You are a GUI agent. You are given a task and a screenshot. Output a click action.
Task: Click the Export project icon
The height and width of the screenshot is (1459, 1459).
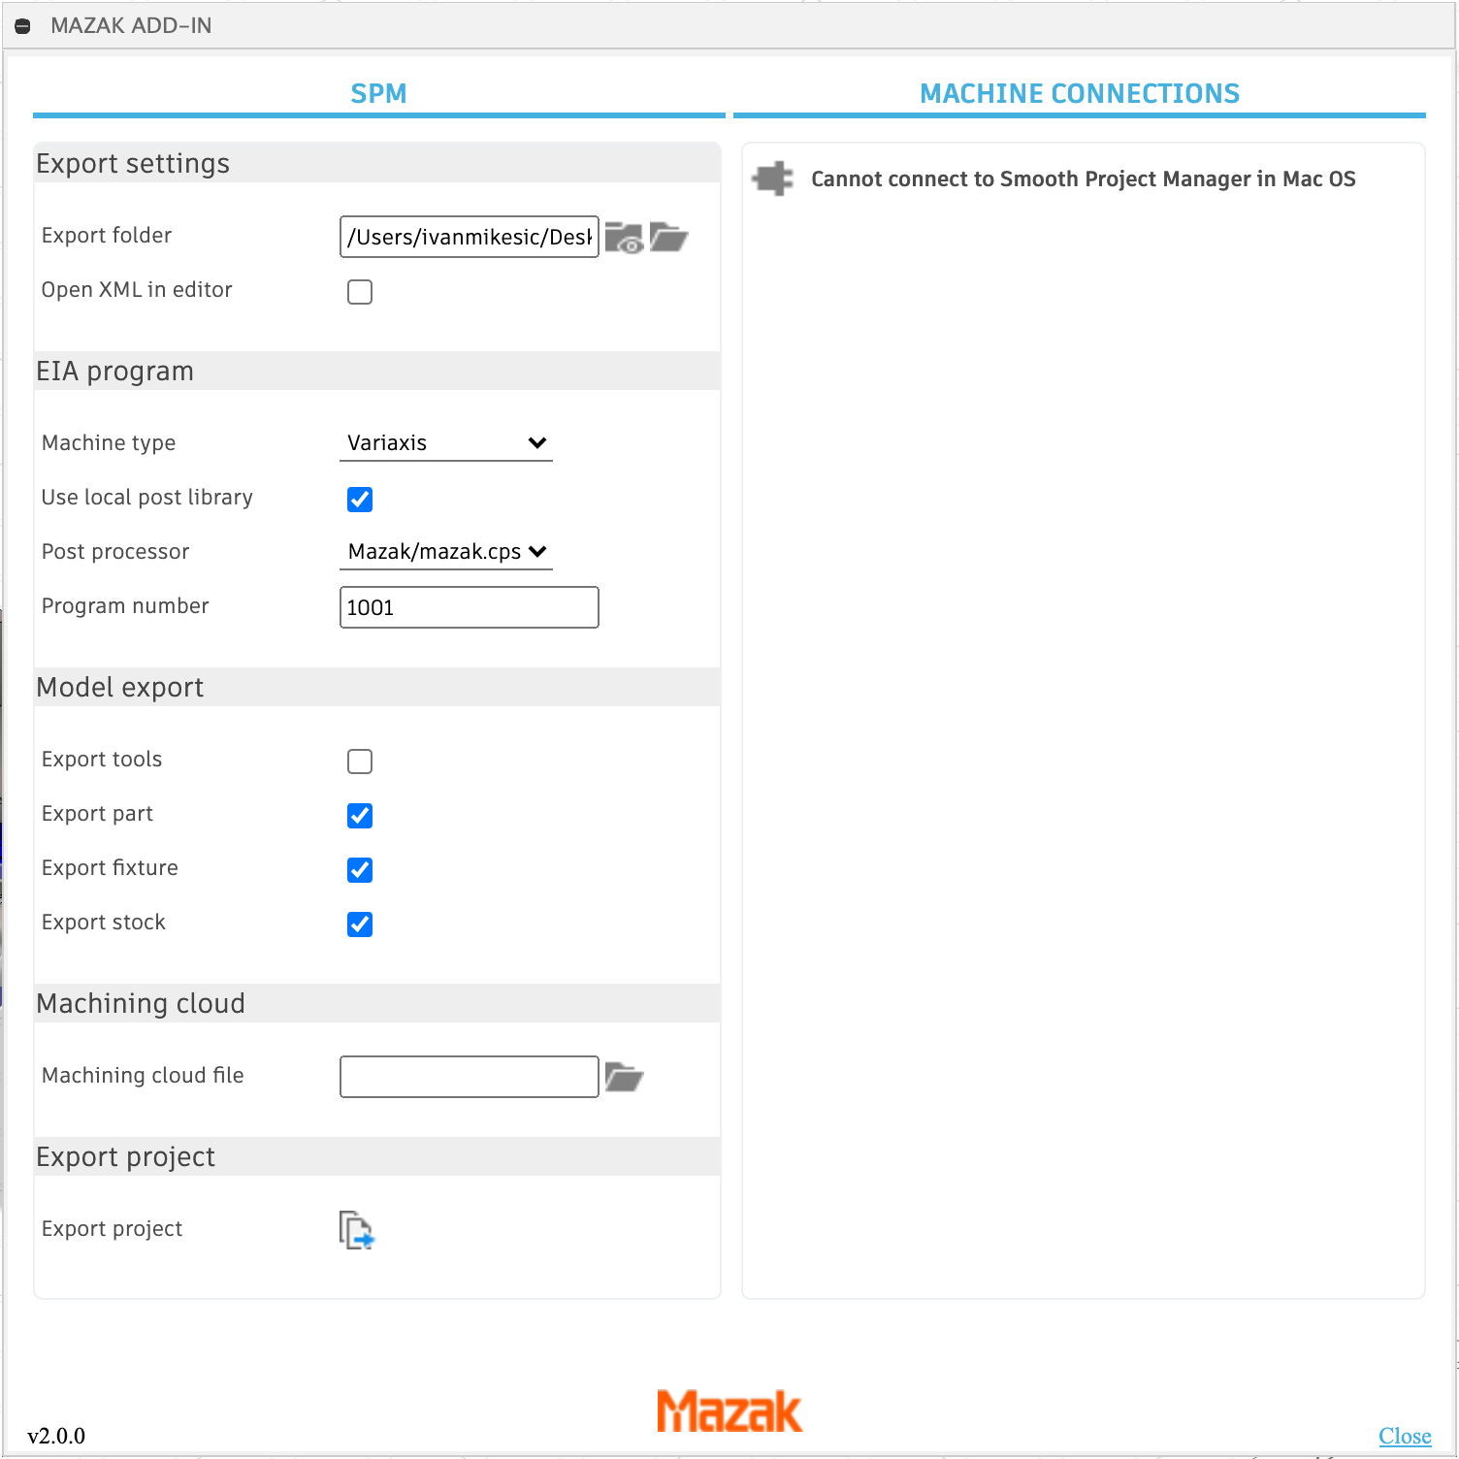[x=357, y=1230]
